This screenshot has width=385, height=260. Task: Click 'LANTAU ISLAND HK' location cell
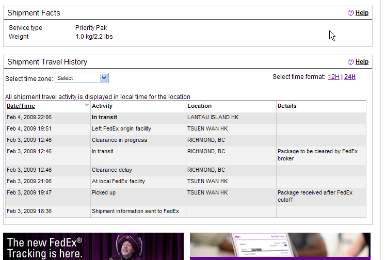click(213, 117)
